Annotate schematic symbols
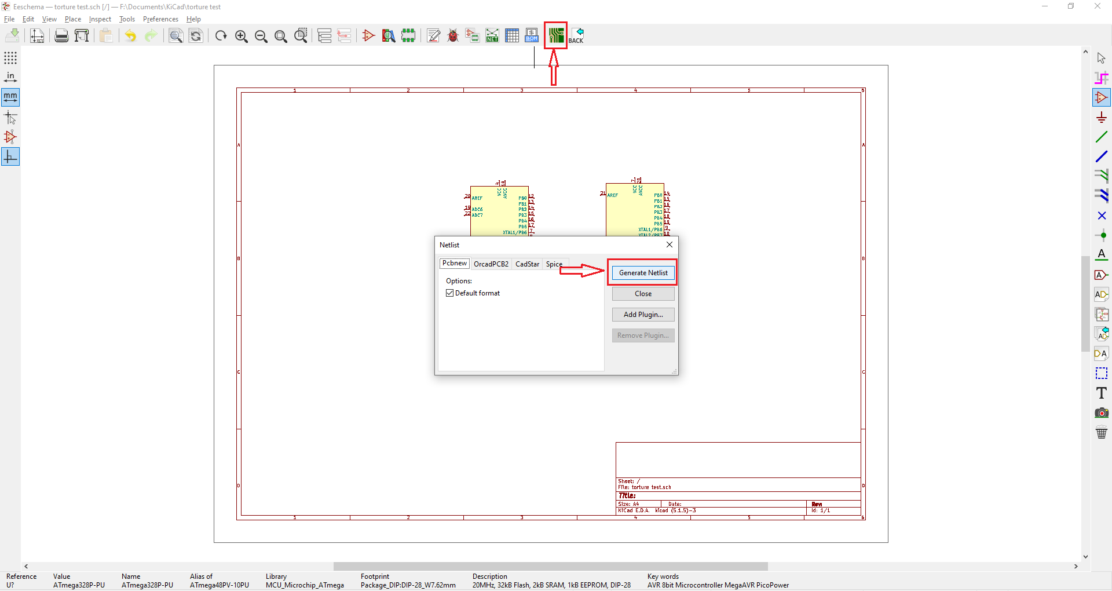Viewport: 1112px width, 591px height. click(x=433, y=36)
